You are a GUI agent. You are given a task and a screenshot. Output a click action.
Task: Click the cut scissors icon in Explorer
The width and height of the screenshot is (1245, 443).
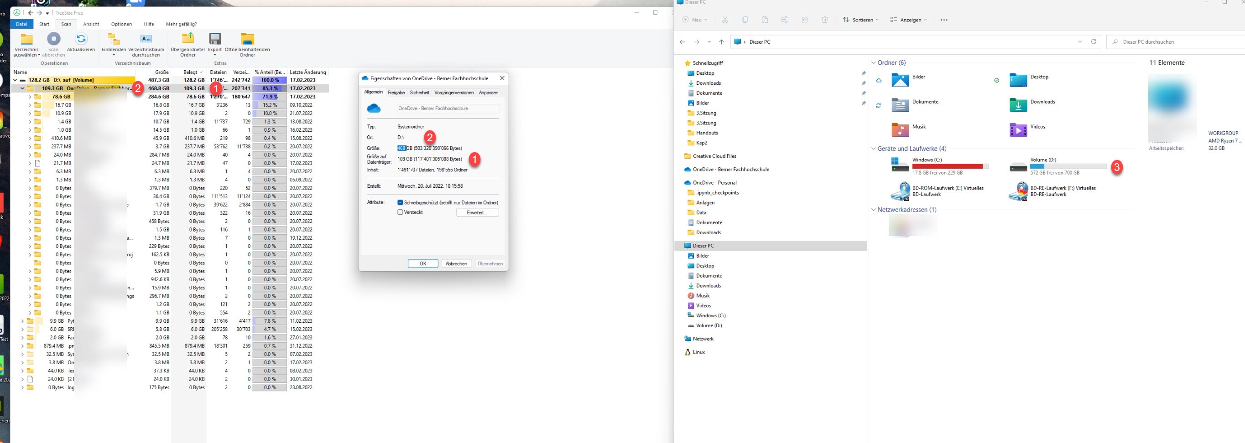(x=725, y=20)
